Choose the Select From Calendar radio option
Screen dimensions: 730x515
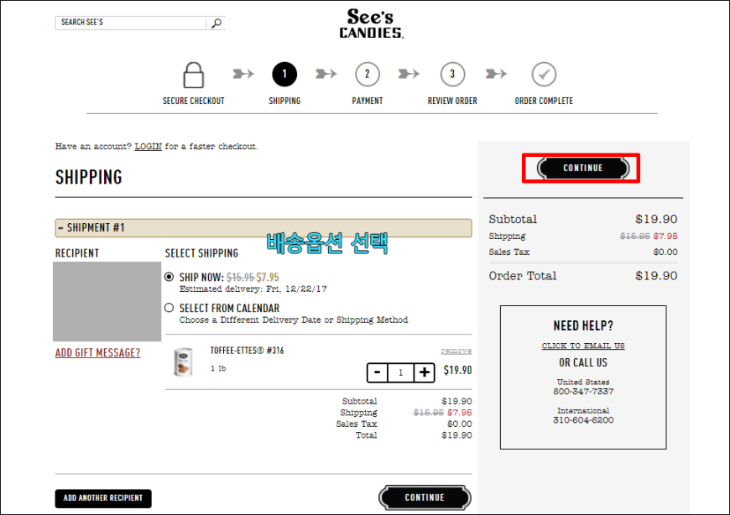click(169, 308)
